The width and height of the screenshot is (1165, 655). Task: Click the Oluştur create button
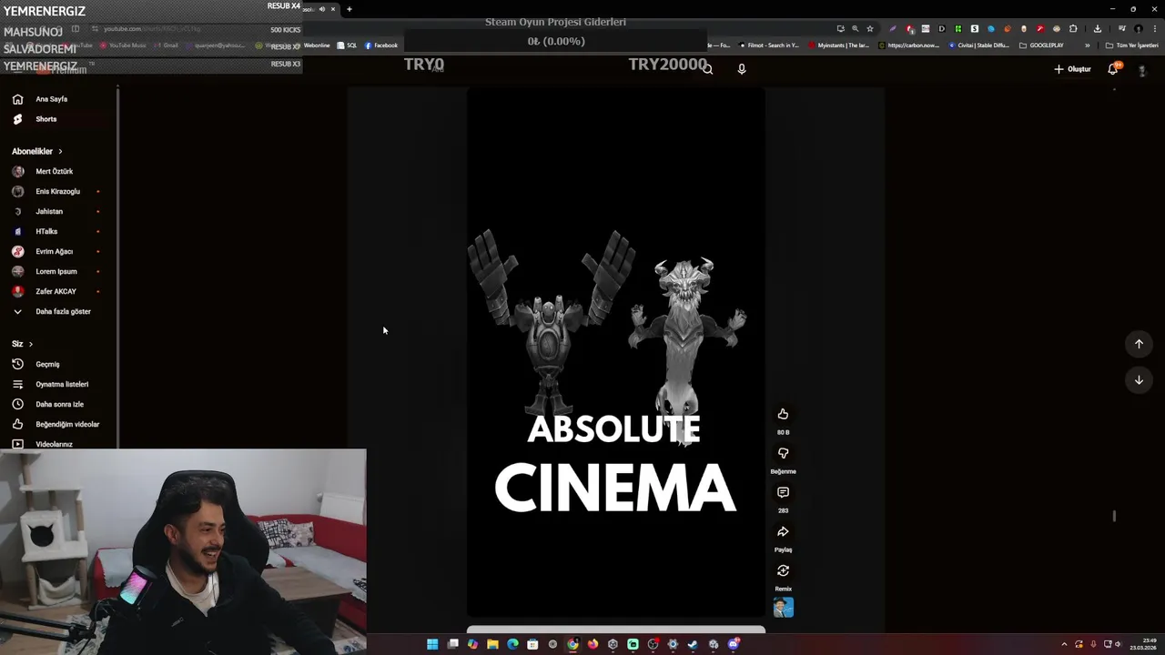click(1072, 69)
